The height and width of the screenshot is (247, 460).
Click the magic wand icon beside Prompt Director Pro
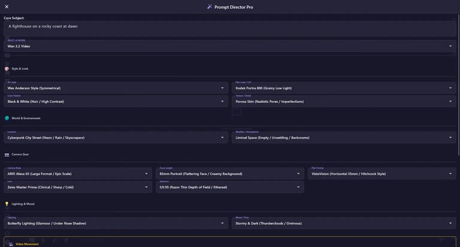(210, 7)
